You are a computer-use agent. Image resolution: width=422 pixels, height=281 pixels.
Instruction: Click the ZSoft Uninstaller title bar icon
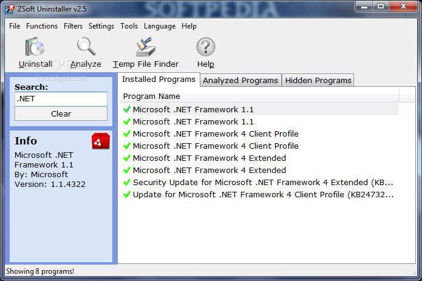[x=10, y=9]
